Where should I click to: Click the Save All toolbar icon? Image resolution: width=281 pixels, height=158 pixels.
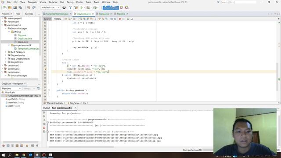click(20, 7)
